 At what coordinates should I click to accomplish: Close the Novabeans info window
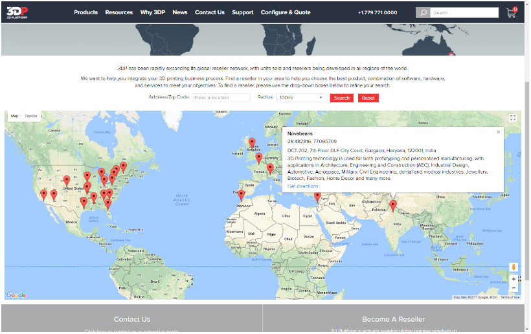click(x=498, y=132)
